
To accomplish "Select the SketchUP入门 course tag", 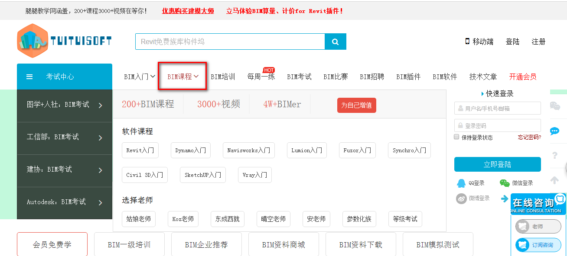I will 203,175.
